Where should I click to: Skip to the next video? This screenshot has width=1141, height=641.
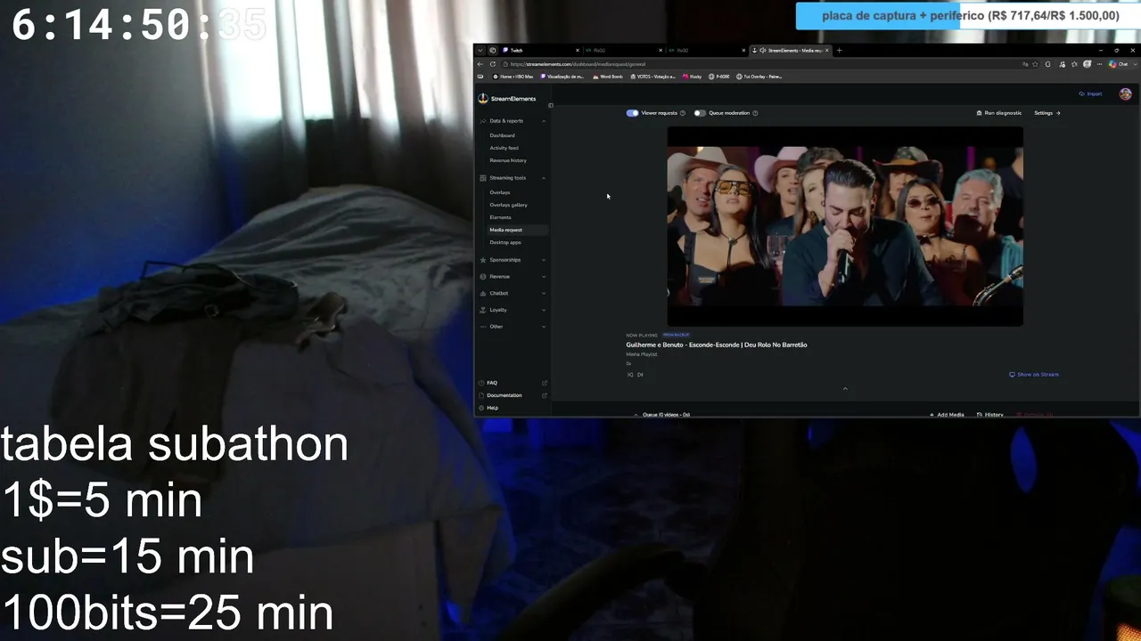coord(640,375)
